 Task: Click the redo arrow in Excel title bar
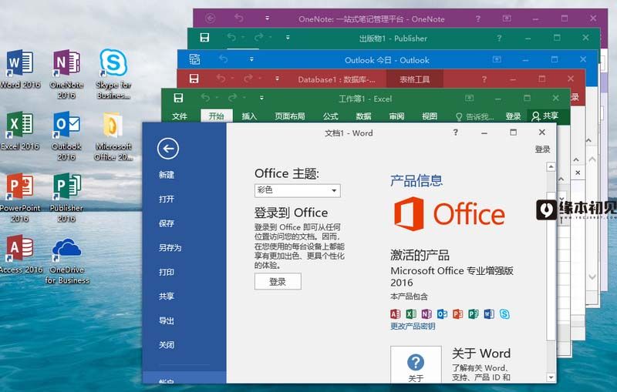pos(233,97)
